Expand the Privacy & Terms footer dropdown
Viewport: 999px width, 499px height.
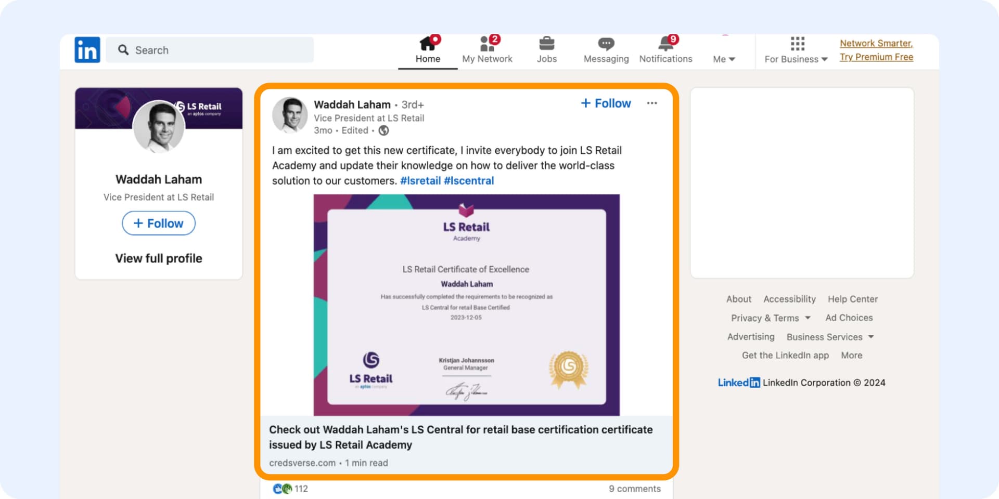point(770,318)
